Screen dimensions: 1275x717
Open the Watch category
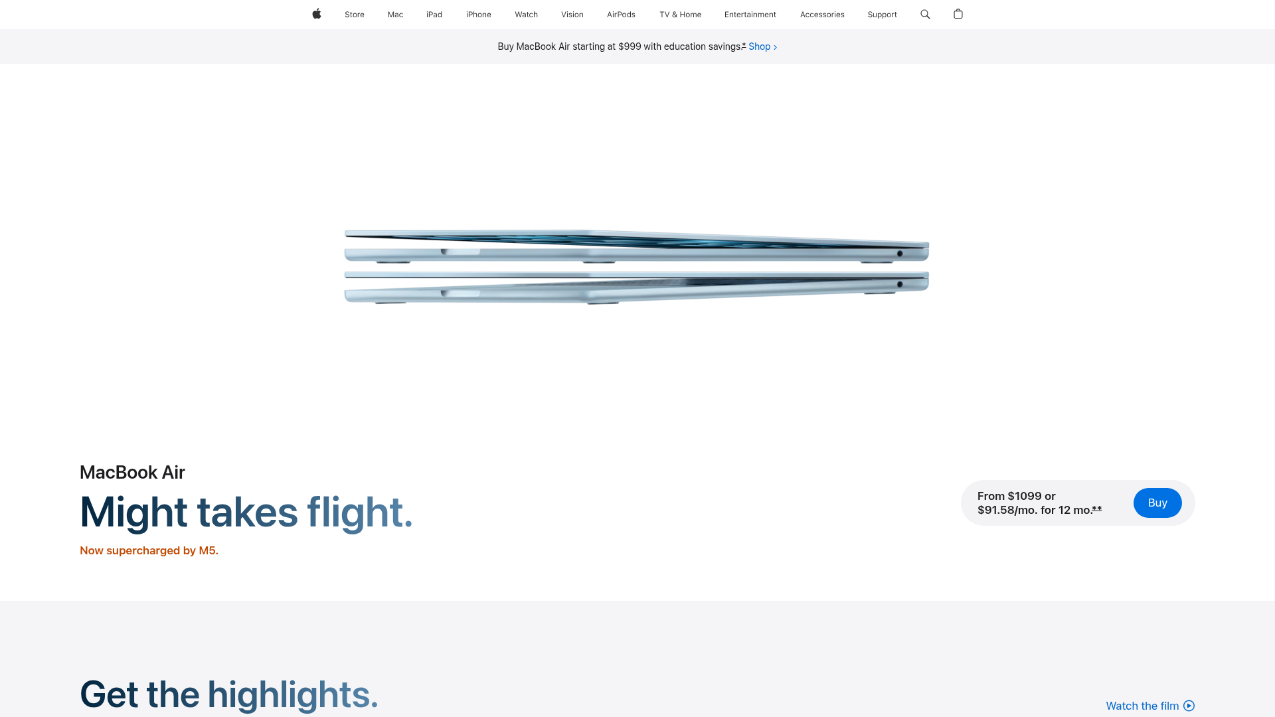tap(526, 14)
